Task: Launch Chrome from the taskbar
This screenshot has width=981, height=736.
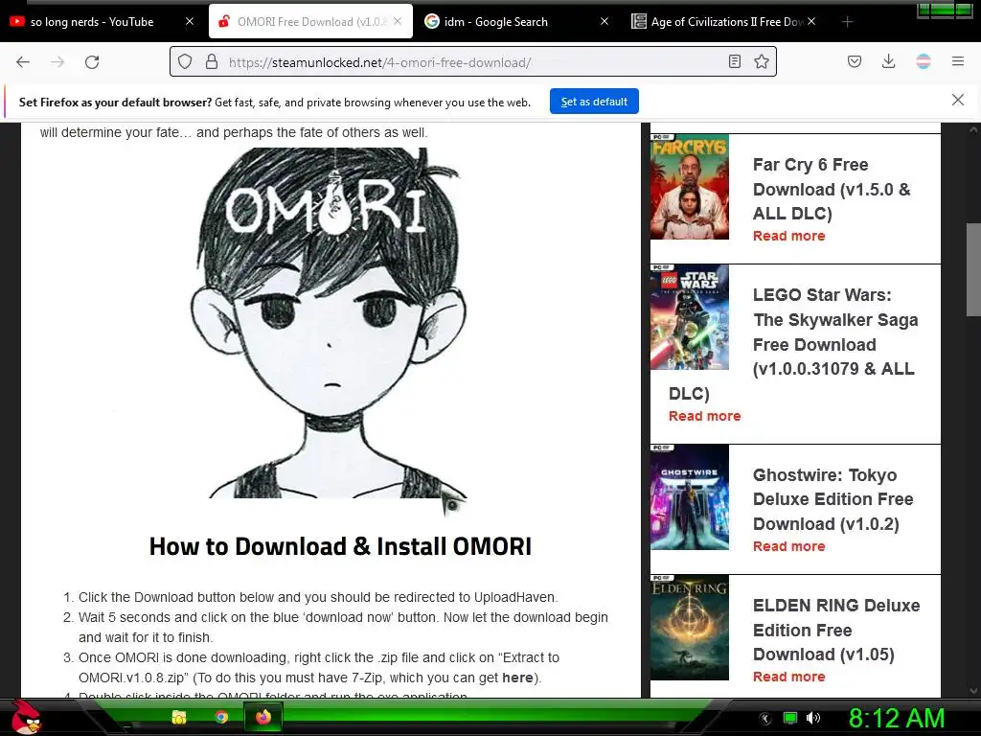Action: click(221, 717)
